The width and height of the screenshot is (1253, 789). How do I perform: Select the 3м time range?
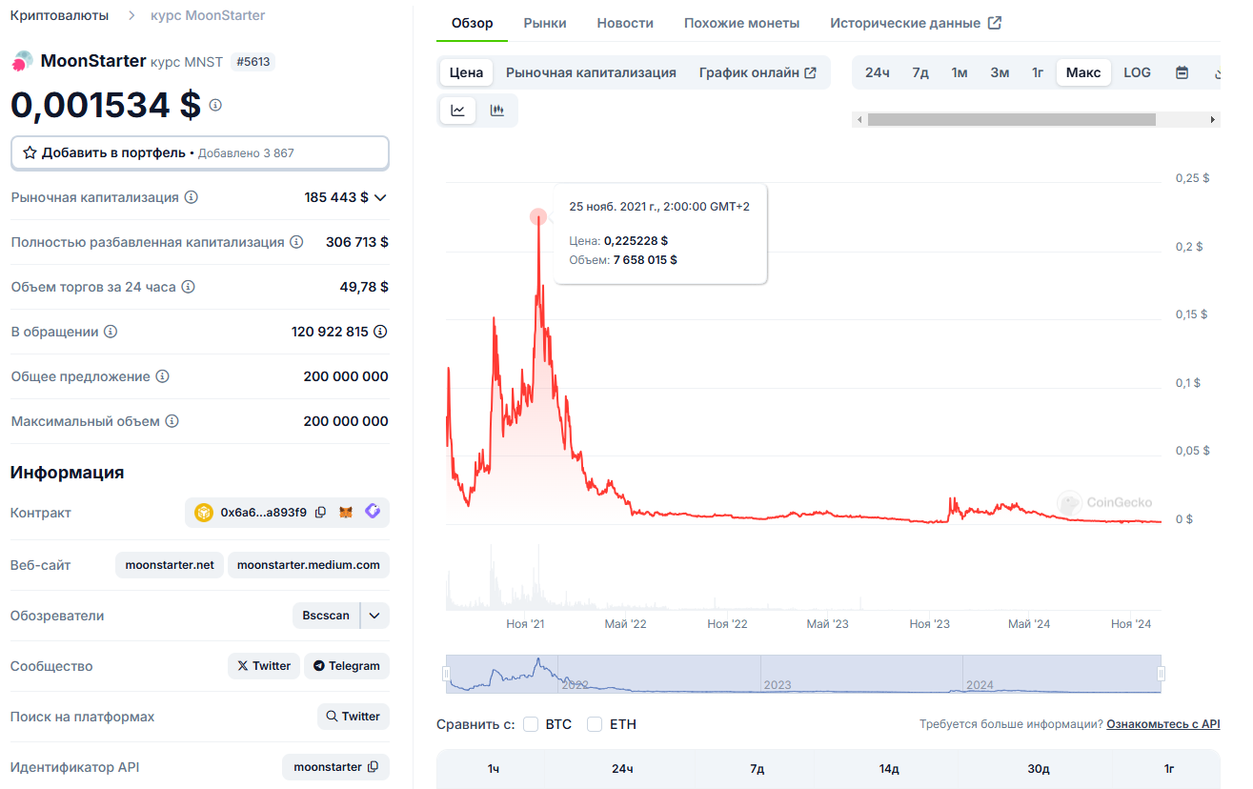tap(1000, 72)
